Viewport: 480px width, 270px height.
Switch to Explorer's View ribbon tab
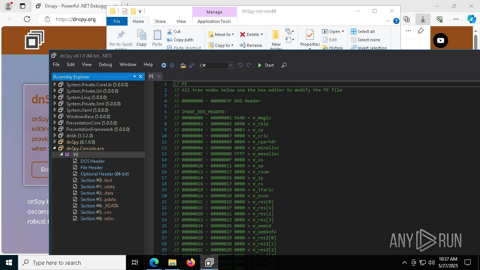181,21
